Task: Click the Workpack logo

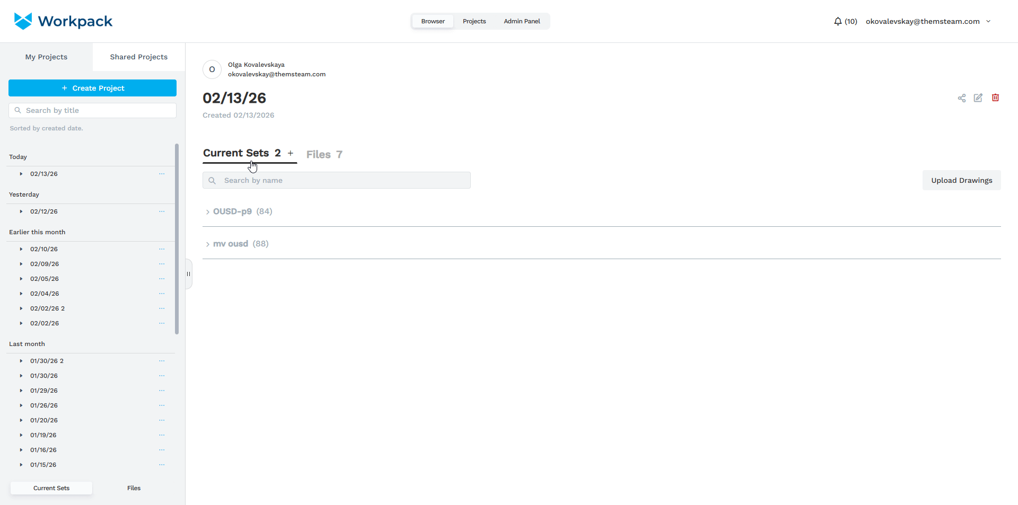Action: [63, 21]
